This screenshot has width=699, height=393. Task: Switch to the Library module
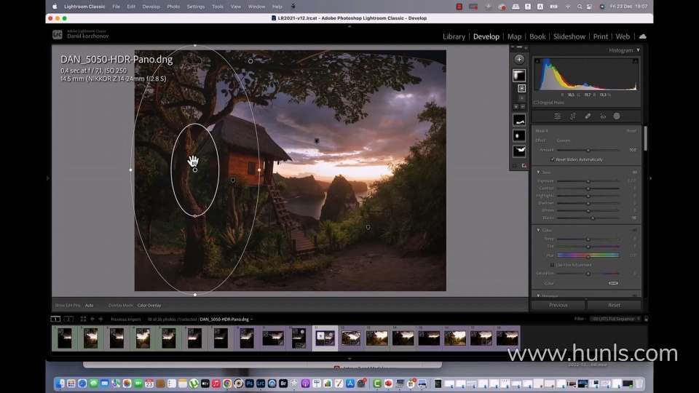[454, 36]
